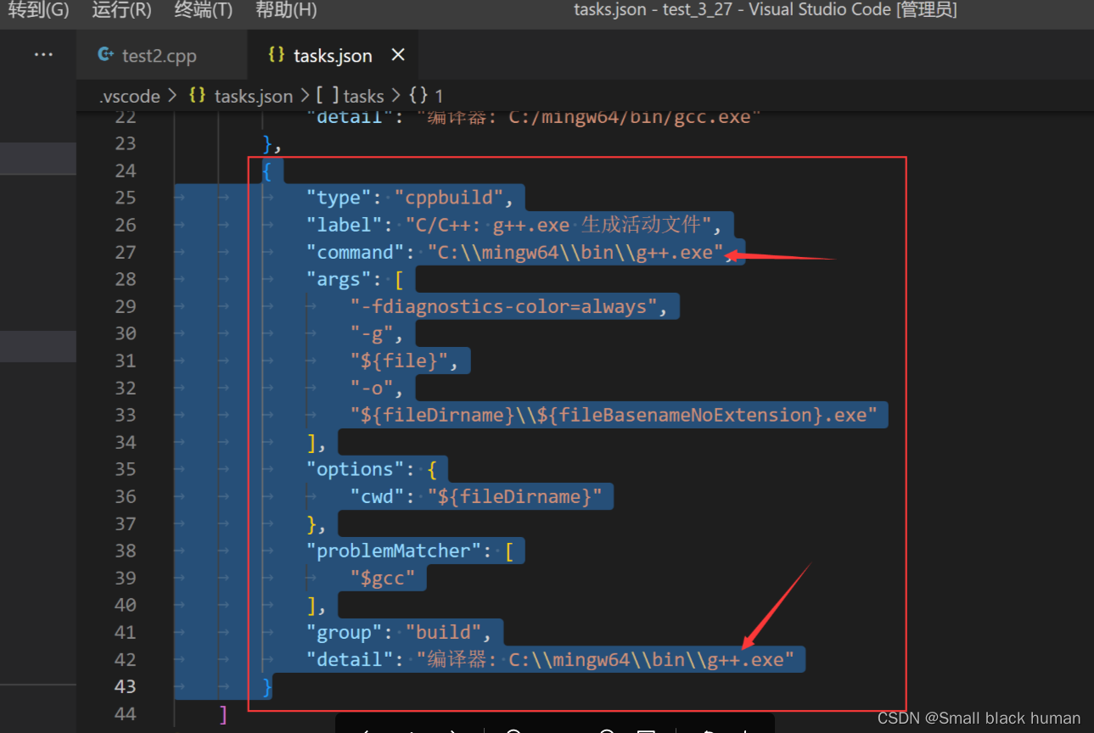Click the "cppbuild" value
The image size is (1094, 733).
[x=449, y=198]
